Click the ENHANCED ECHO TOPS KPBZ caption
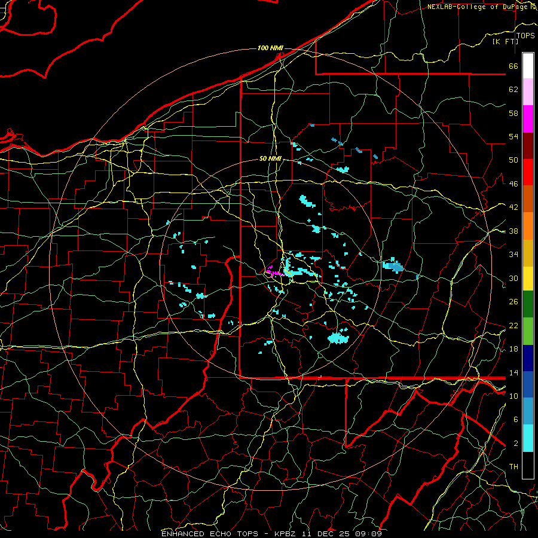The image size is (538, 538). pyautogui.click(x=271, y=534)
